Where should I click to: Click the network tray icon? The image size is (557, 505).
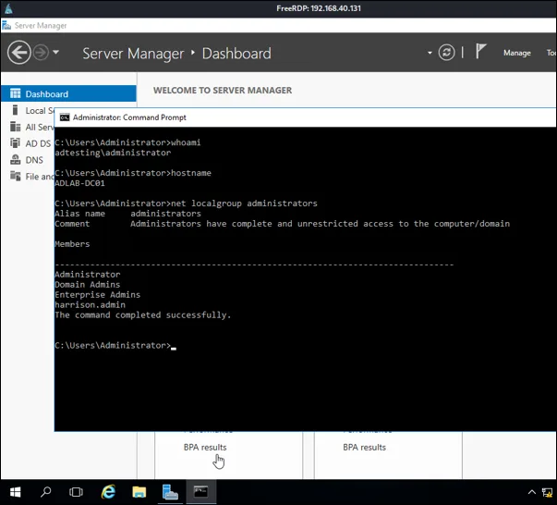click(547, 492)
